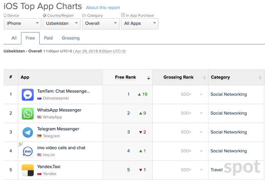Click the green up arrow 19 for TamTam

[x=143, y=94]
